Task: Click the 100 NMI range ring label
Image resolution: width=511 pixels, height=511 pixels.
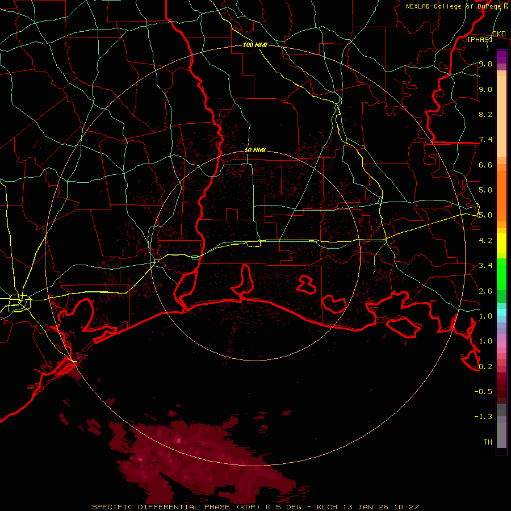Action: coord(255,45)
